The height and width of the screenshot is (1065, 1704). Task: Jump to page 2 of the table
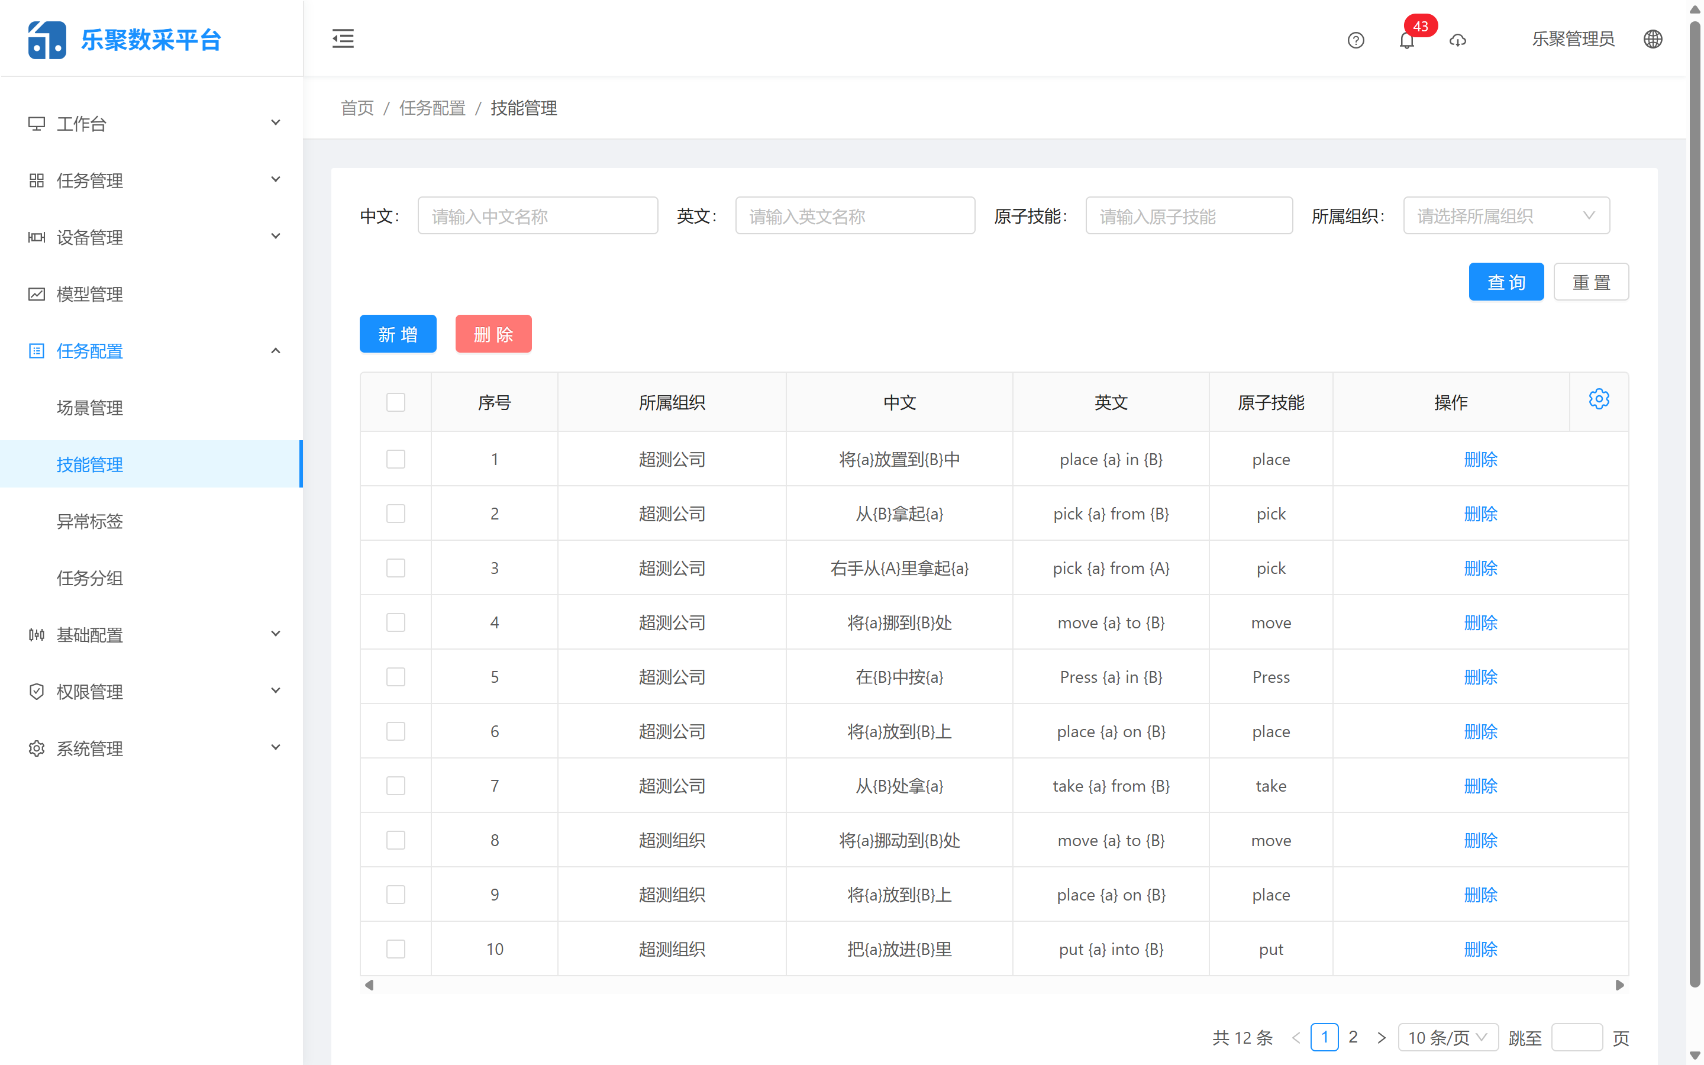[1353, 1037]
